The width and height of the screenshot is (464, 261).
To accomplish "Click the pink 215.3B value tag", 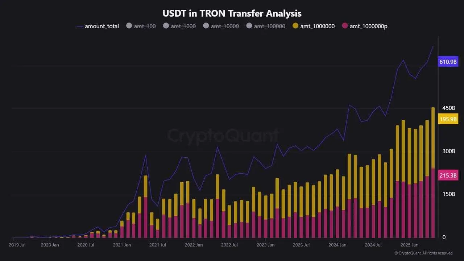I will coord(448,175).
